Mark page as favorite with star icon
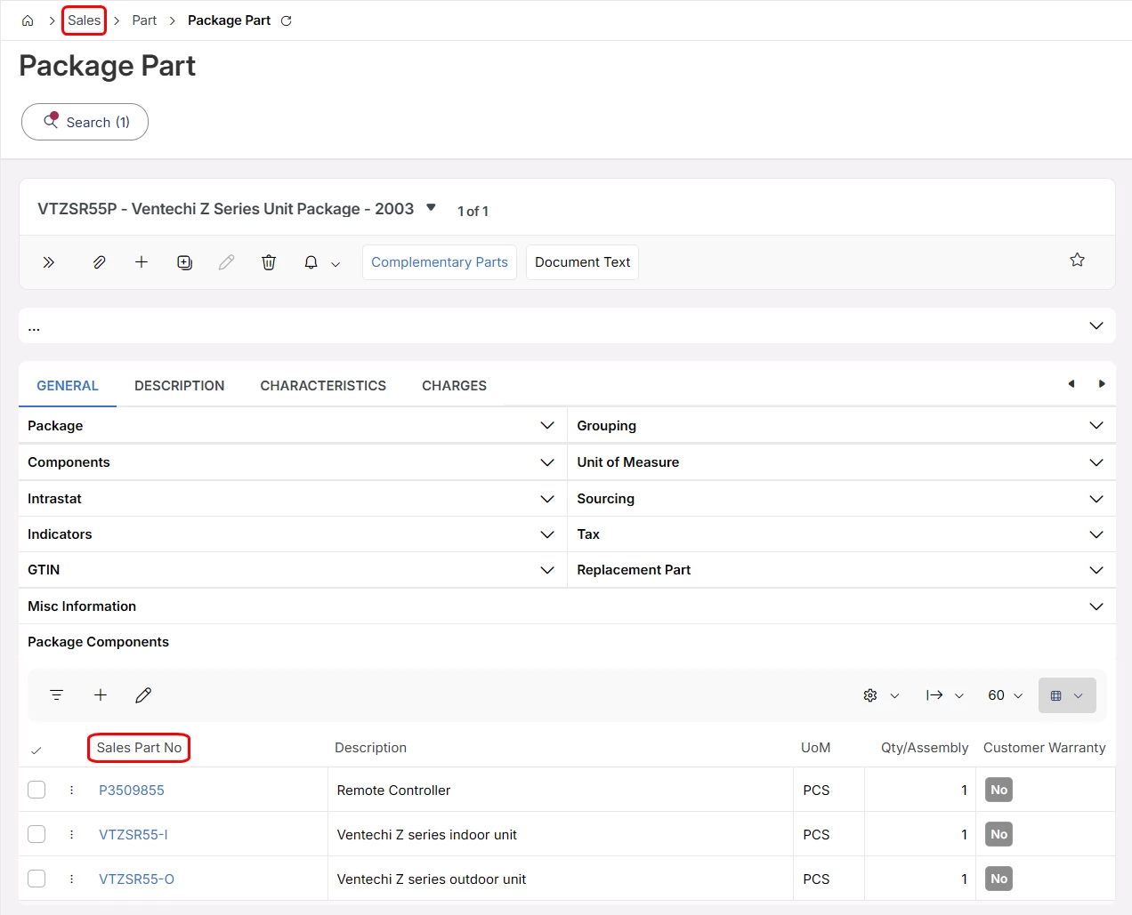This screenshot has width=1132, height=915. (x=1077, y=260)
